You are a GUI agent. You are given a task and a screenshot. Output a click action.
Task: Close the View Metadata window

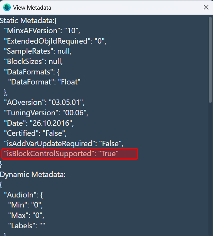pyautogui.click(x=206, y=7)
